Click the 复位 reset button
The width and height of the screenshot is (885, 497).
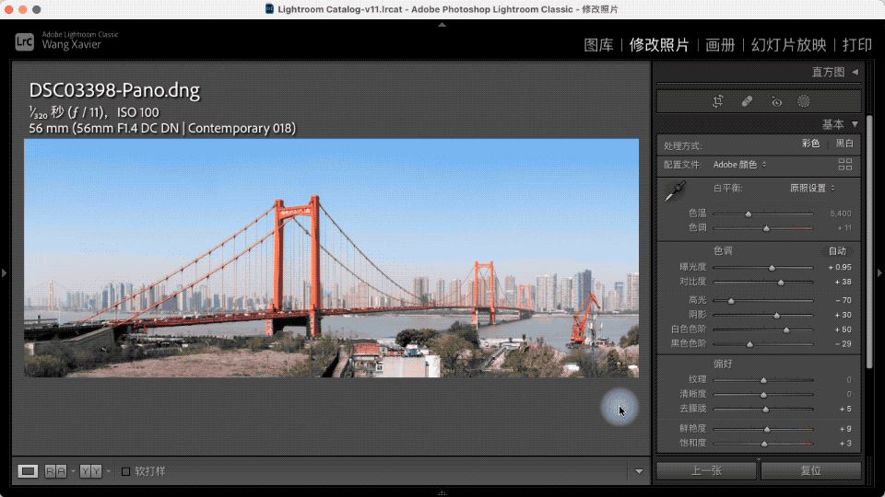(810, 471)
